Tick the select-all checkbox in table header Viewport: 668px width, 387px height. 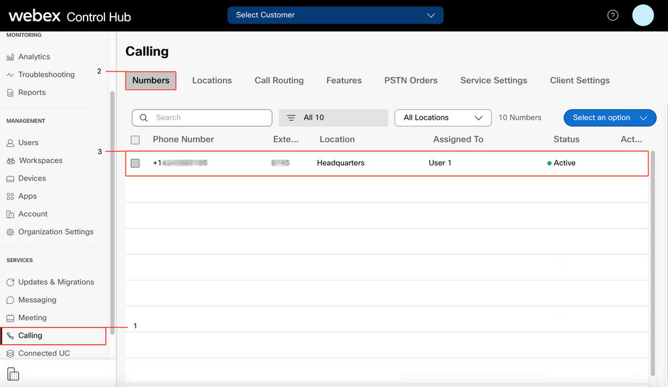point(135,140)
